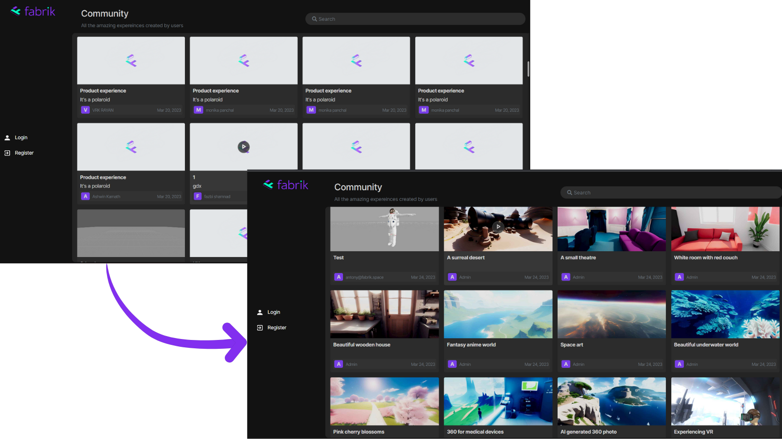
Task: Click the play button on the gdx card
Action: [243, 147]
